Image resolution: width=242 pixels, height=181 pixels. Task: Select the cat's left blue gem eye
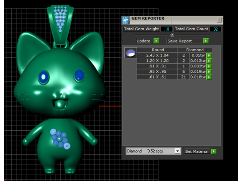click(43, 77)
